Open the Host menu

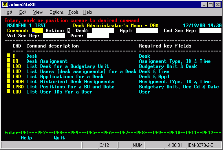coord(8,12)
